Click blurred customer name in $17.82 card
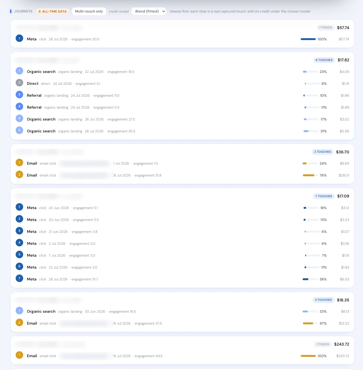 coord(47,60)
